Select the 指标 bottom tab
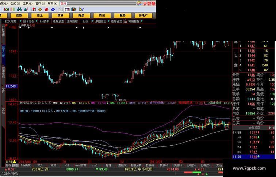Image resolution: width=276 pixels, height=177 pixels. [8, 165]
